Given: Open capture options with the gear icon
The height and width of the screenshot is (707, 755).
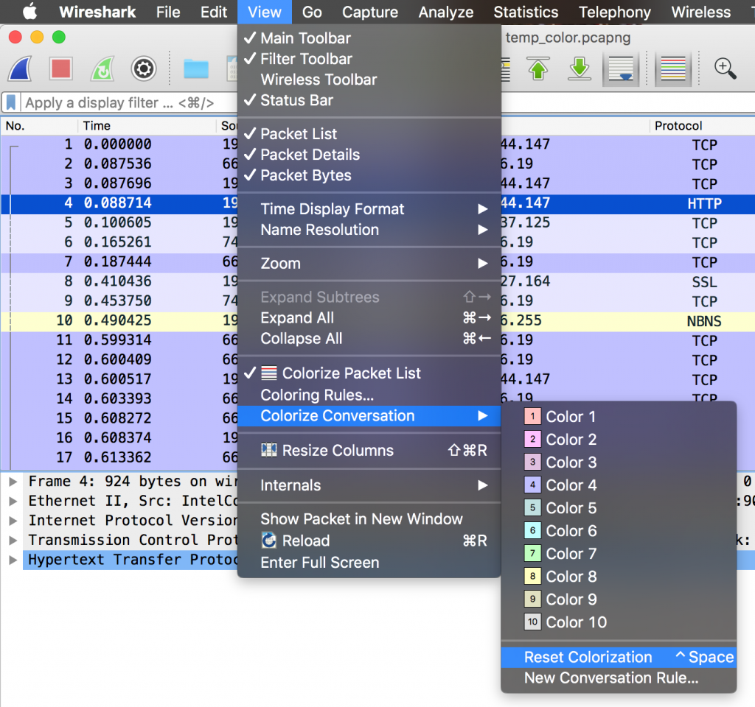Looking at the screenshot, I should tap(143, 68).
